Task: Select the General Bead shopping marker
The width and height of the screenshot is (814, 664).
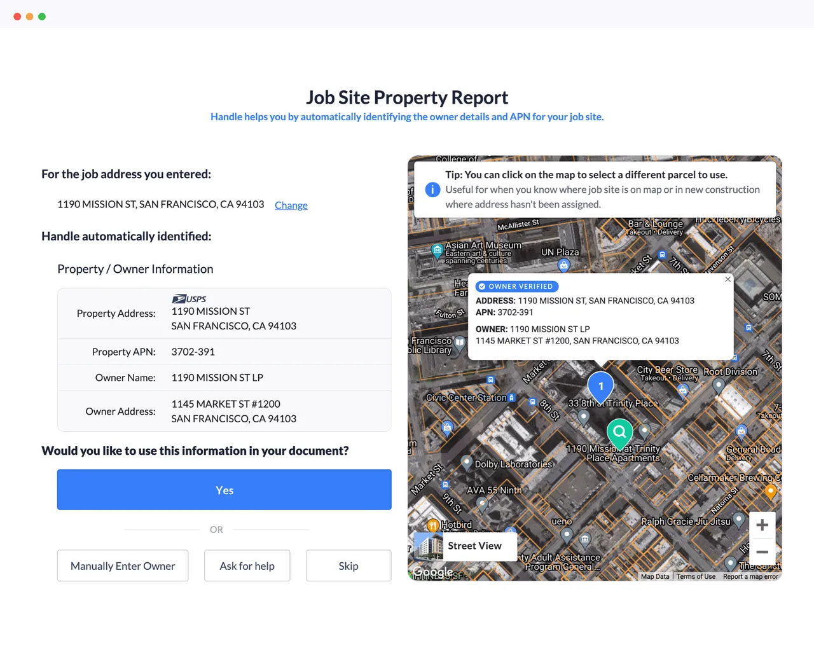Action: tap(742, 432)
